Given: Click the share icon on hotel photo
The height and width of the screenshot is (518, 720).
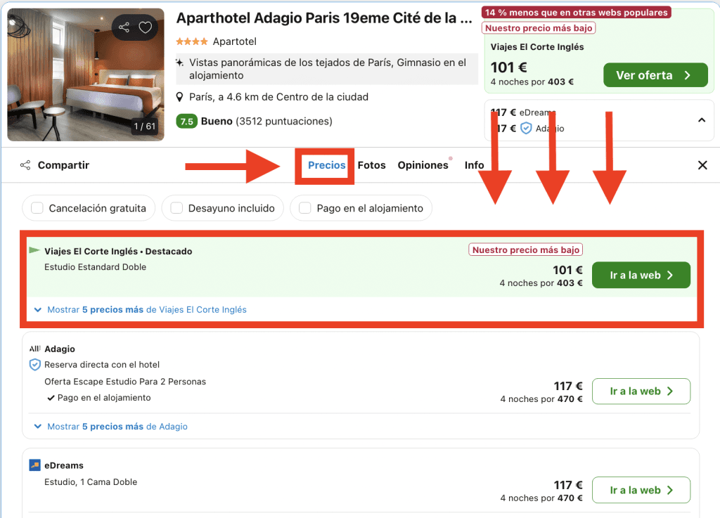Looking at the screenshot, I should pyautogui.click(x=124, y=27).
